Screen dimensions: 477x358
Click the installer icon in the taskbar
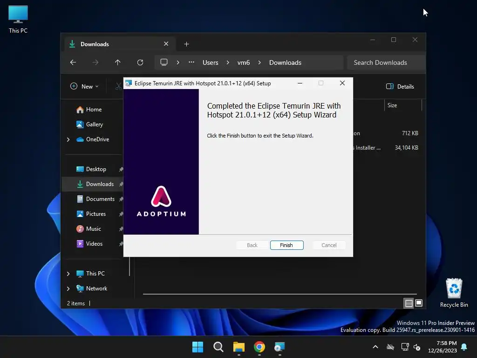click(279, 347)
